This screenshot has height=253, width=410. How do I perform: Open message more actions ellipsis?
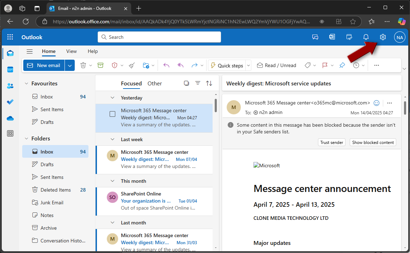point(389,103)
